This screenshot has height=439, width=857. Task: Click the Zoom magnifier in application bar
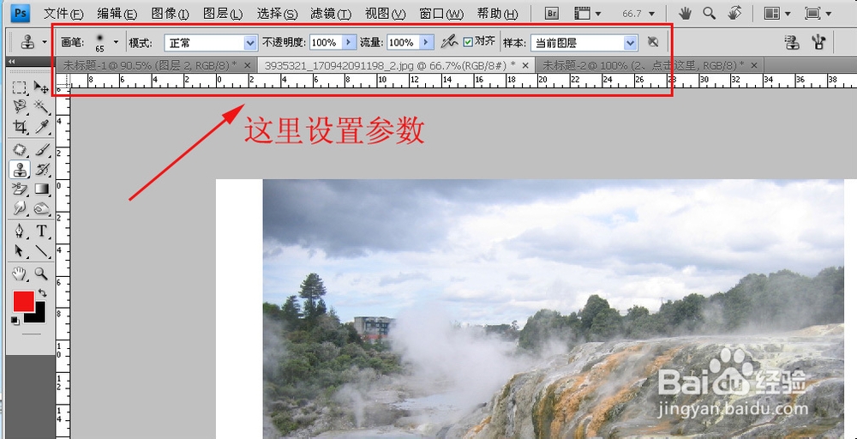(710, 13)
